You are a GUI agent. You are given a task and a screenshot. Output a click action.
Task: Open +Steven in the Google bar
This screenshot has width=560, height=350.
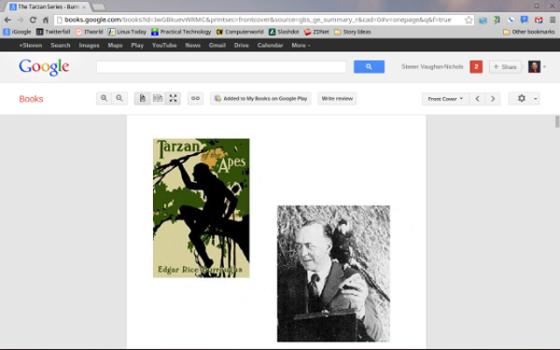31,45
